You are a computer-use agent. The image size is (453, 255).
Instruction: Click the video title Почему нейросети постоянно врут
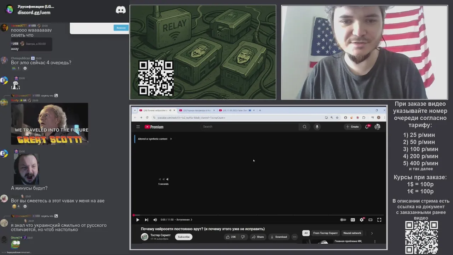[203, 229]
